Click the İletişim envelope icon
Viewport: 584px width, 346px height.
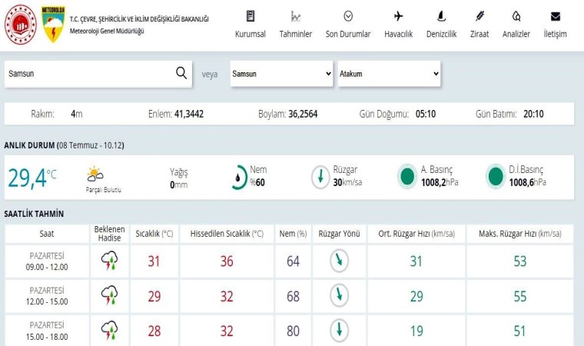(x=555, y=16)
